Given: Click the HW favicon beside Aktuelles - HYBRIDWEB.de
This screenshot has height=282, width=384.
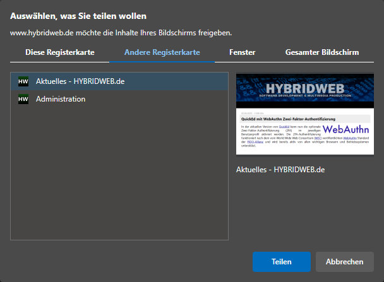Looking at the screenshot, I should click(x=23, y=81).
